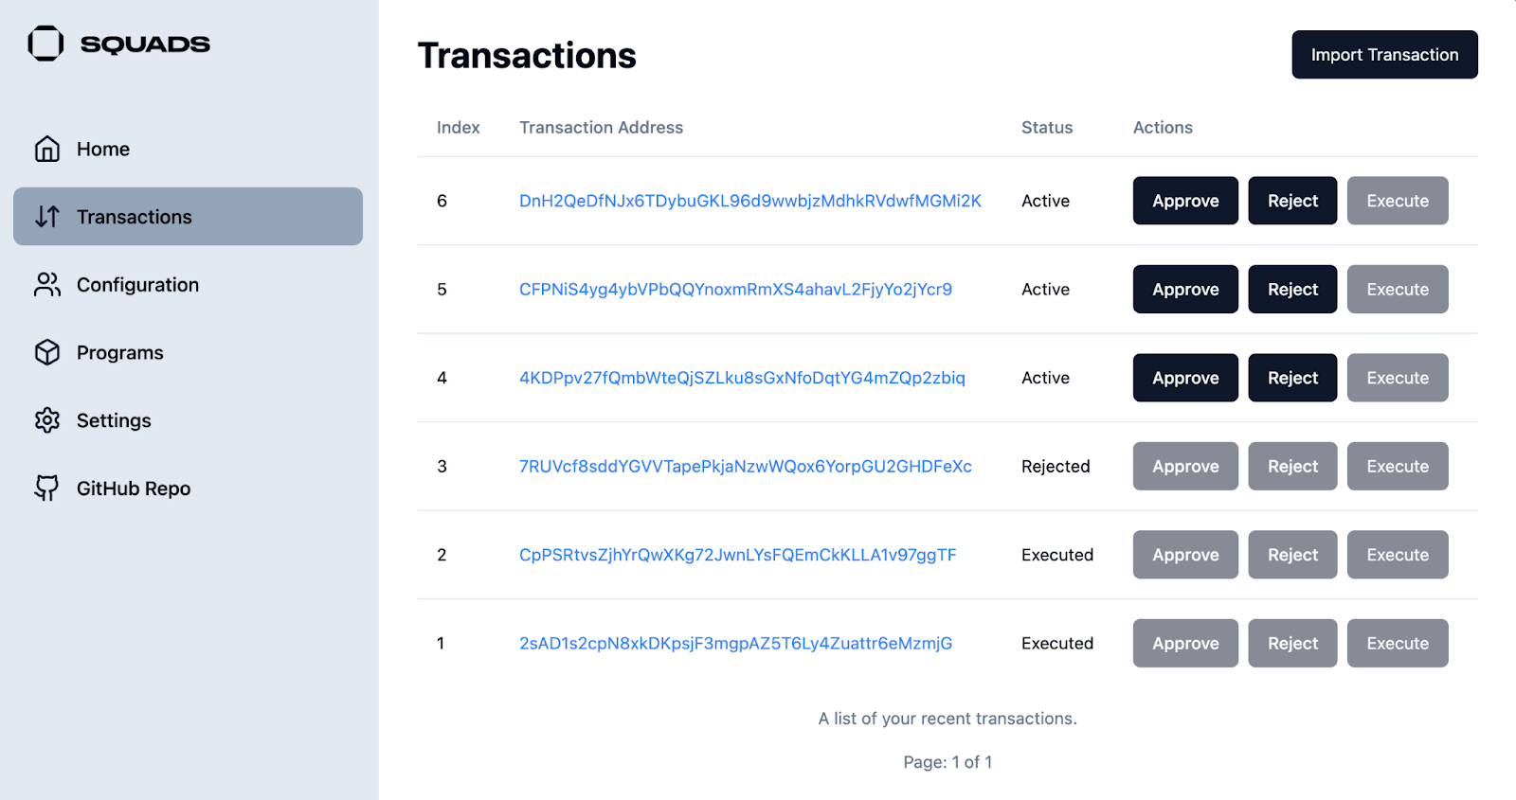Open transaction address starting with 2sAD1s2cp

[x=735, y=643]
